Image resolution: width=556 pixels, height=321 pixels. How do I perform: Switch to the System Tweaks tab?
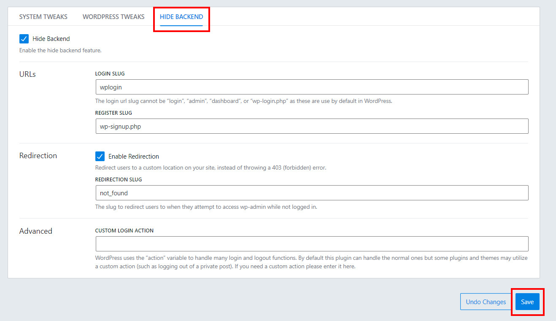pyautogui.click(x=43, y=17)
